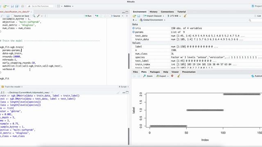
Task: Open an existing file from main toolbar
Action: [x=5, y=6]
